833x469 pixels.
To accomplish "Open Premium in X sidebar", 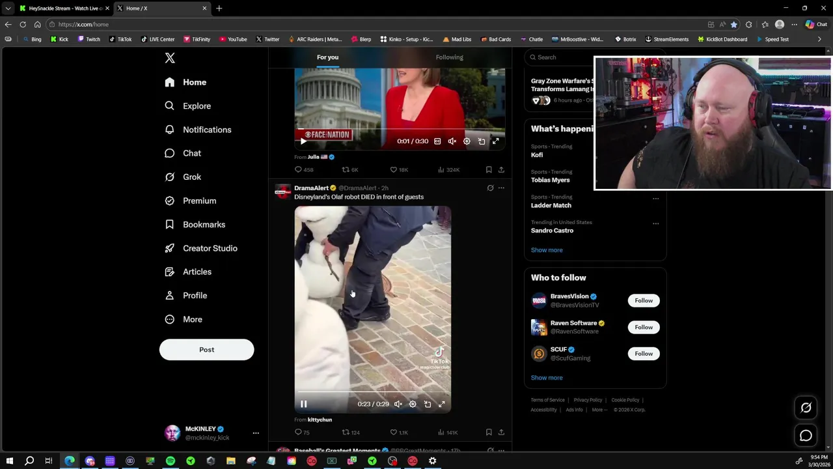I will 190,201.
